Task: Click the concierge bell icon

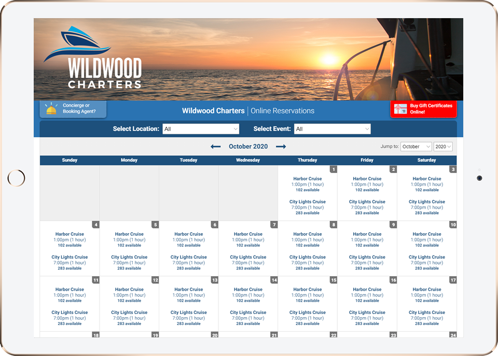Action: (x=50, y=109)
